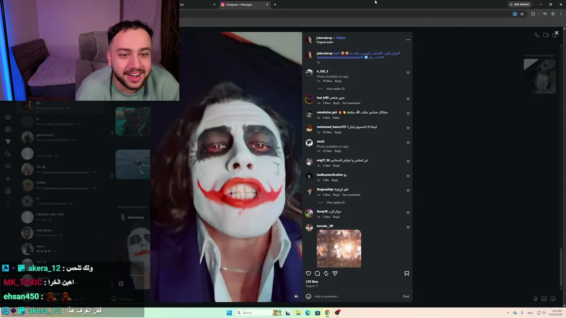Open Microsoft Store from the taskbar
The image size is (566, 318).
click(x=317, y=313)
